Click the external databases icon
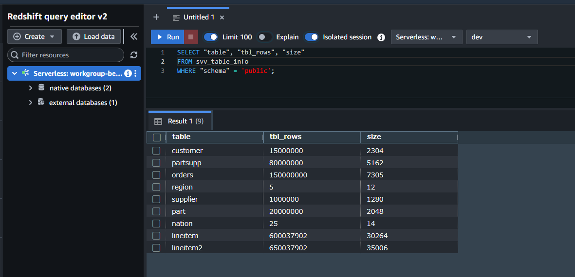 (41, 103)
